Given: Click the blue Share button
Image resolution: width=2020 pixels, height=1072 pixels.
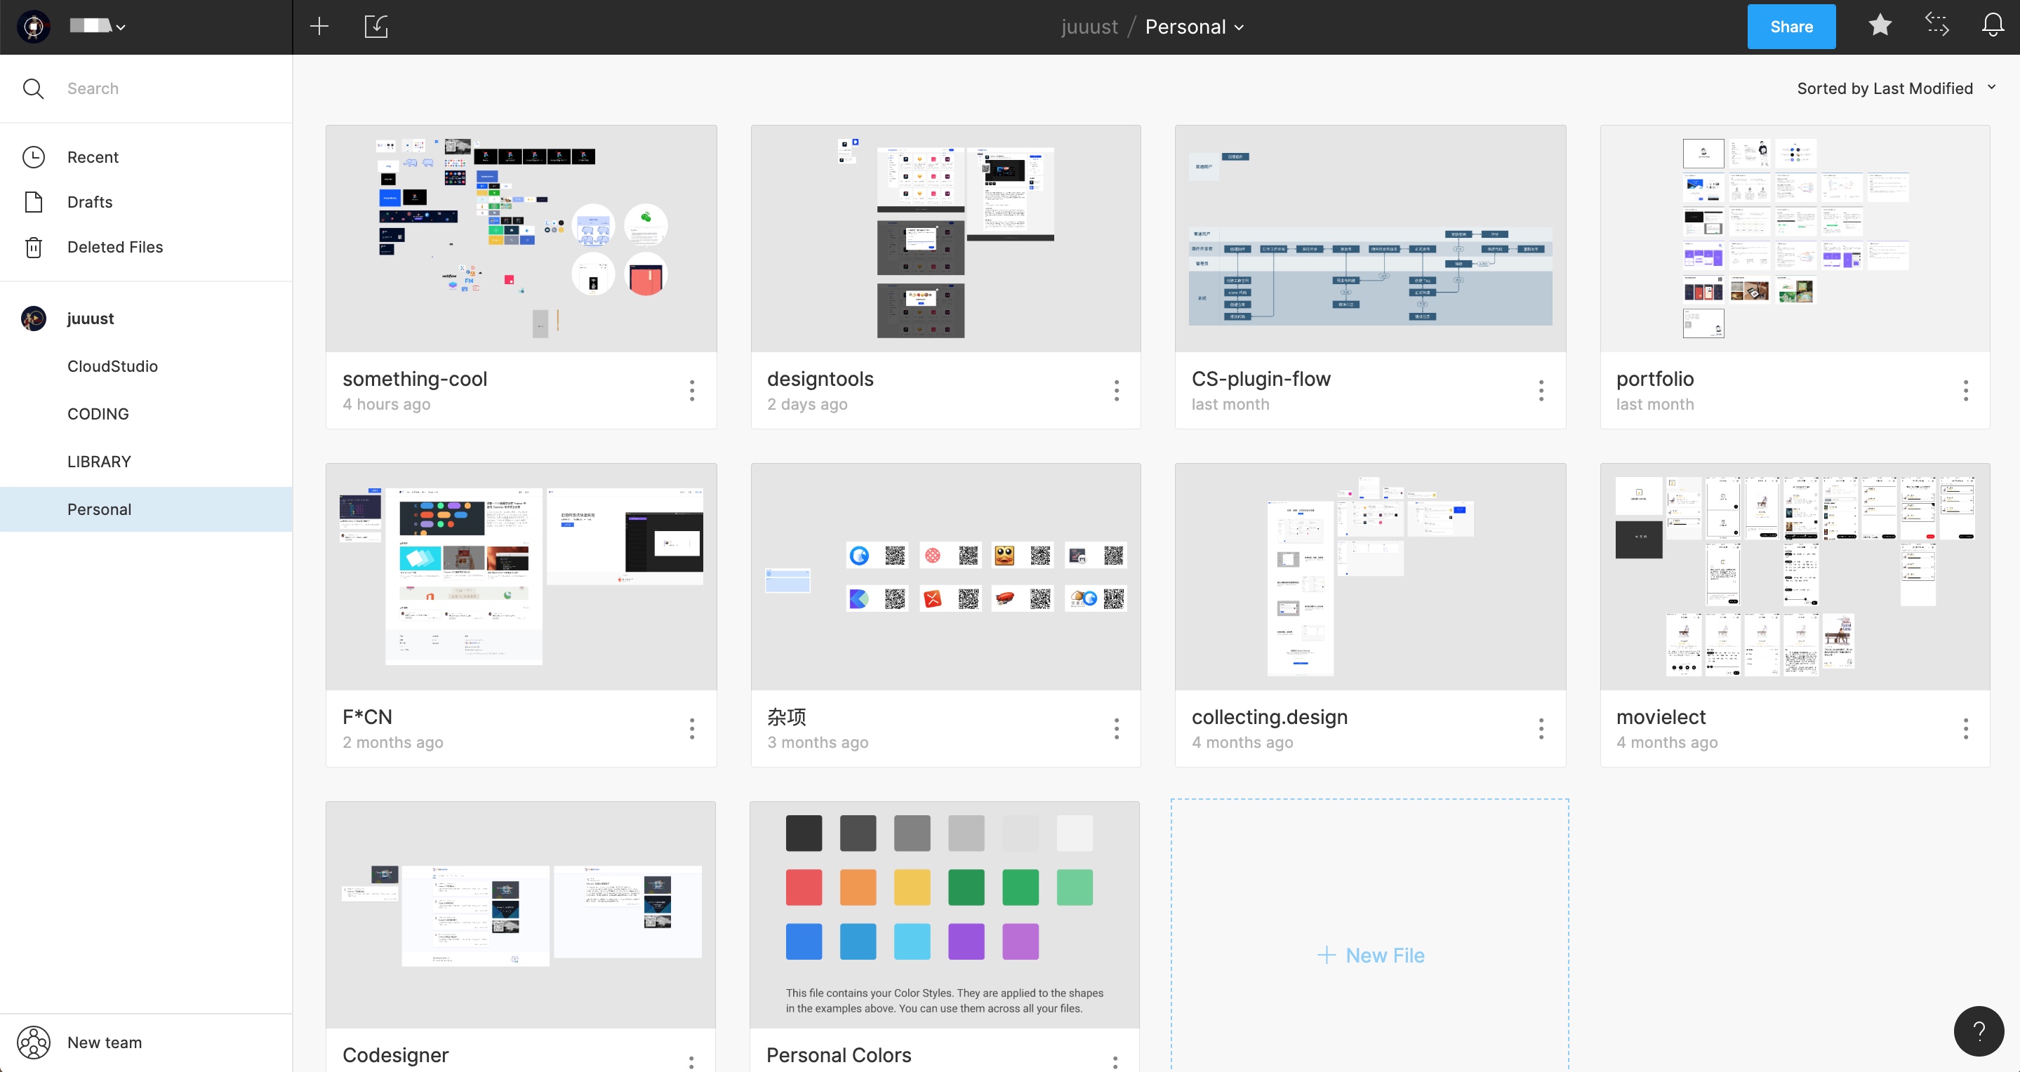Looking at the screenshot, I should tap(1791, 27).
